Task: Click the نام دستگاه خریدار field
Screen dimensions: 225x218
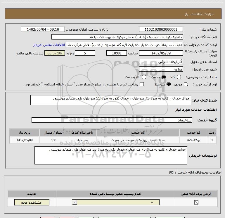Action: [x=117, y=37]
